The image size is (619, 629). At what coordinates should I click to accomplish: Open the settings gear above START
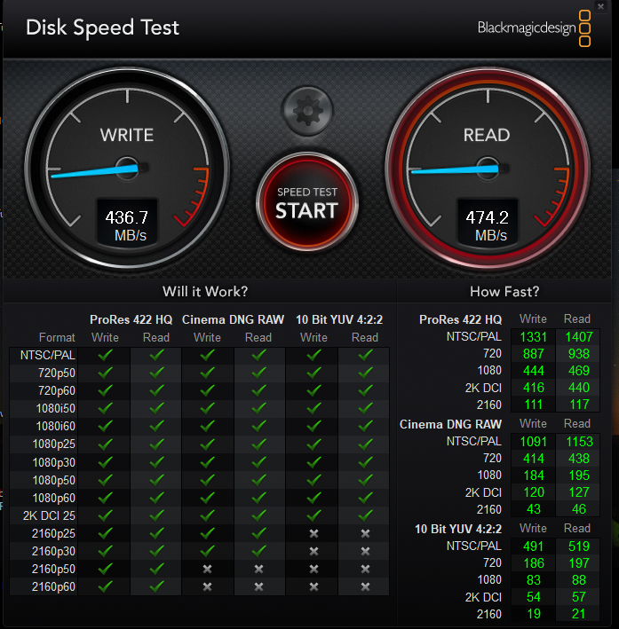pyautogui.click(x=306, y=111)
